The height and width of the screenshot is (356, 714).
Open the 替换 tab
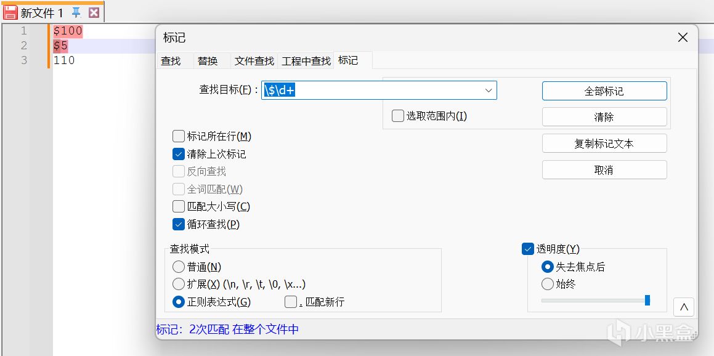pos(208,61)
